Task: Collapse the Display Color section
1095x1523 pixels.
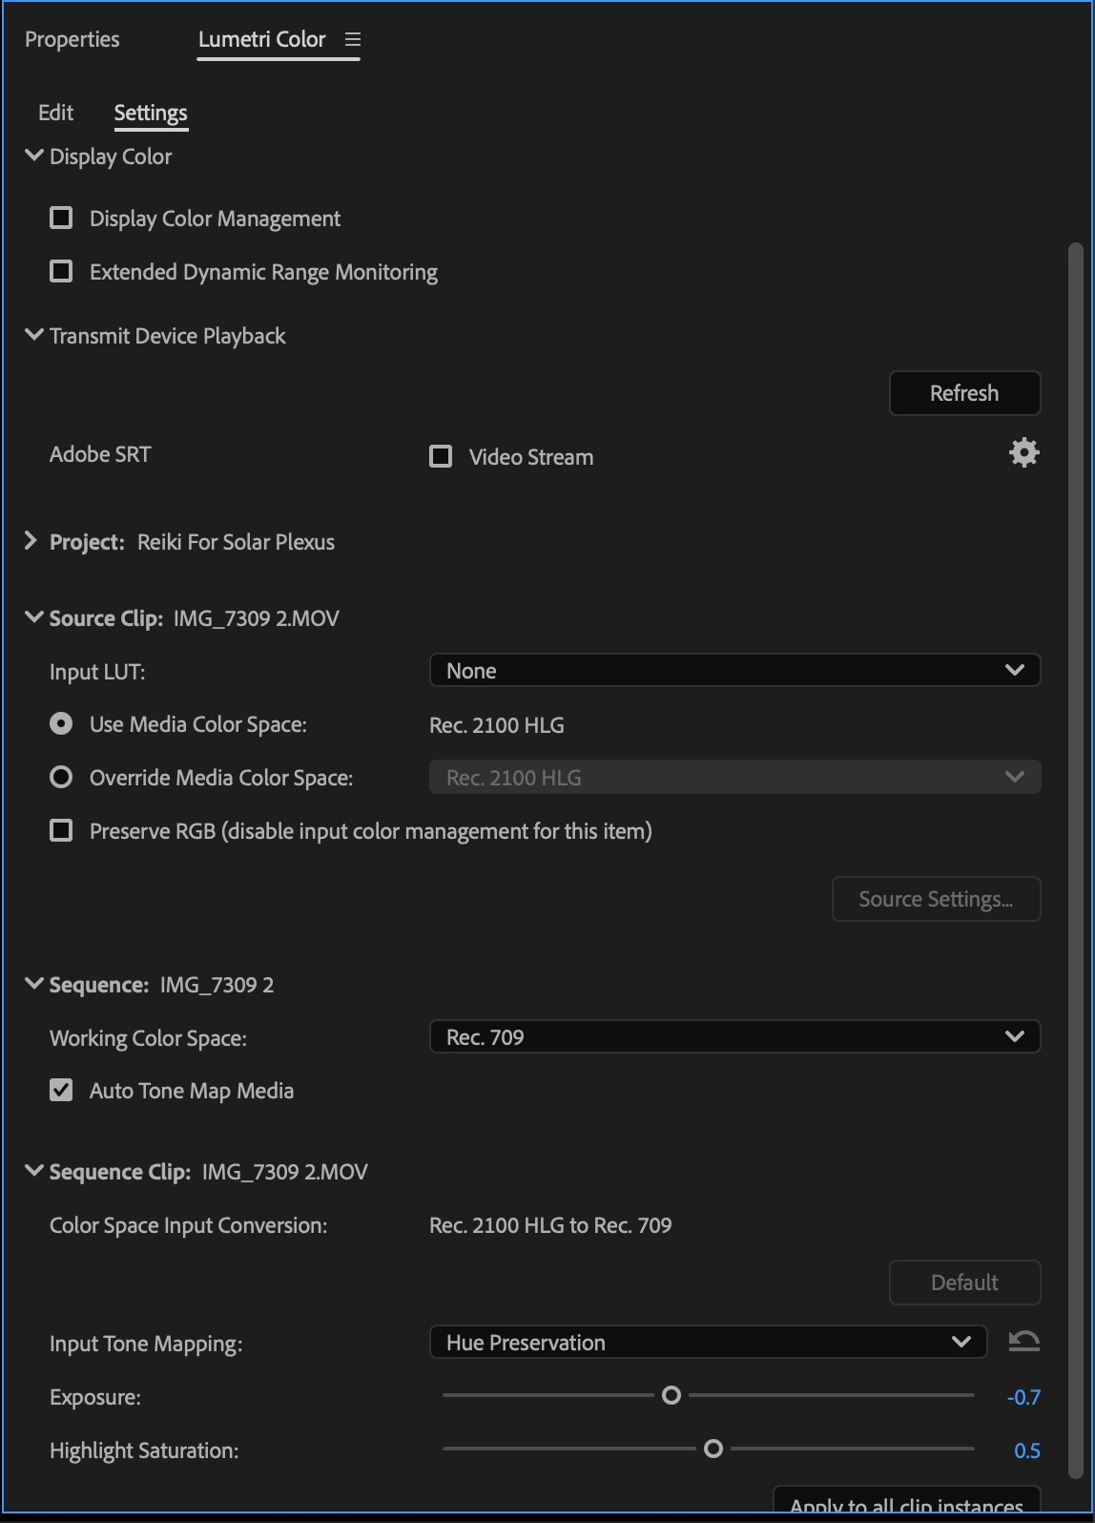Action: click(34, 156)
